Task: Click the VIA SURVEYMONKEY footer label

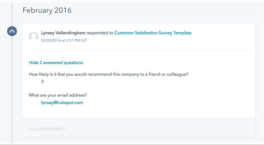Action: coord(47,129)
